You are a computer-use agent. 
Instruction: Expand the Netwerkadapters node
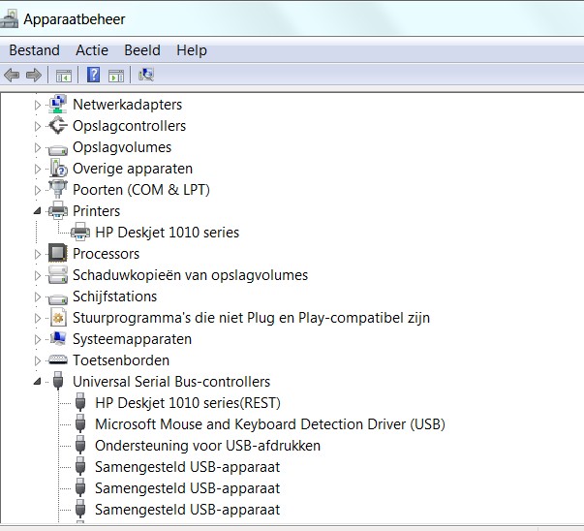(37, 105)
